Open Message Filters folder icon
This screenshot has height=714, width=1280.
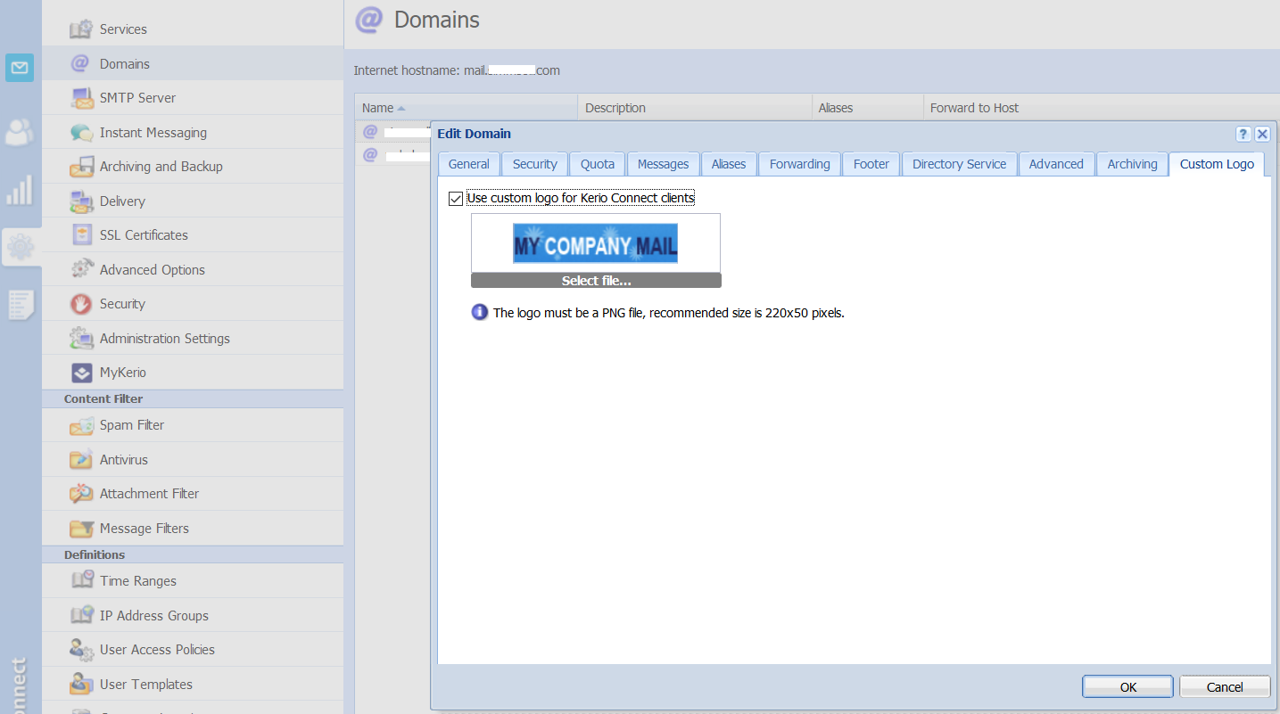tap(81, 529)
